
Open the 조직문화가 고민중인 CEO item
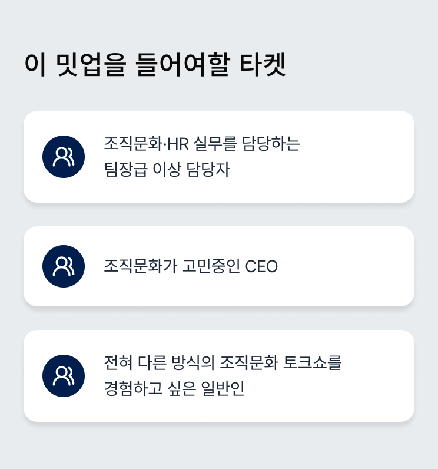pyautogui.click(x=219, y=266)
